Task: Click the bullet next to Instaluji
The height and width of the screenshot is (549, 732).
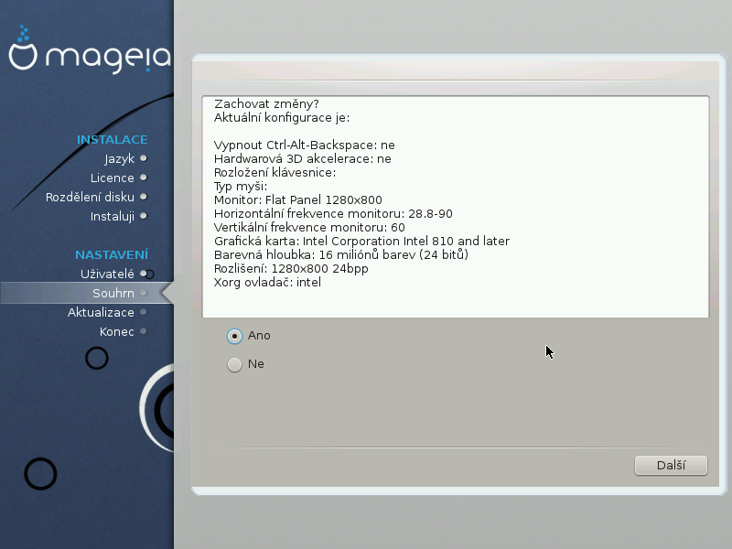Action: tap(144, 216)
